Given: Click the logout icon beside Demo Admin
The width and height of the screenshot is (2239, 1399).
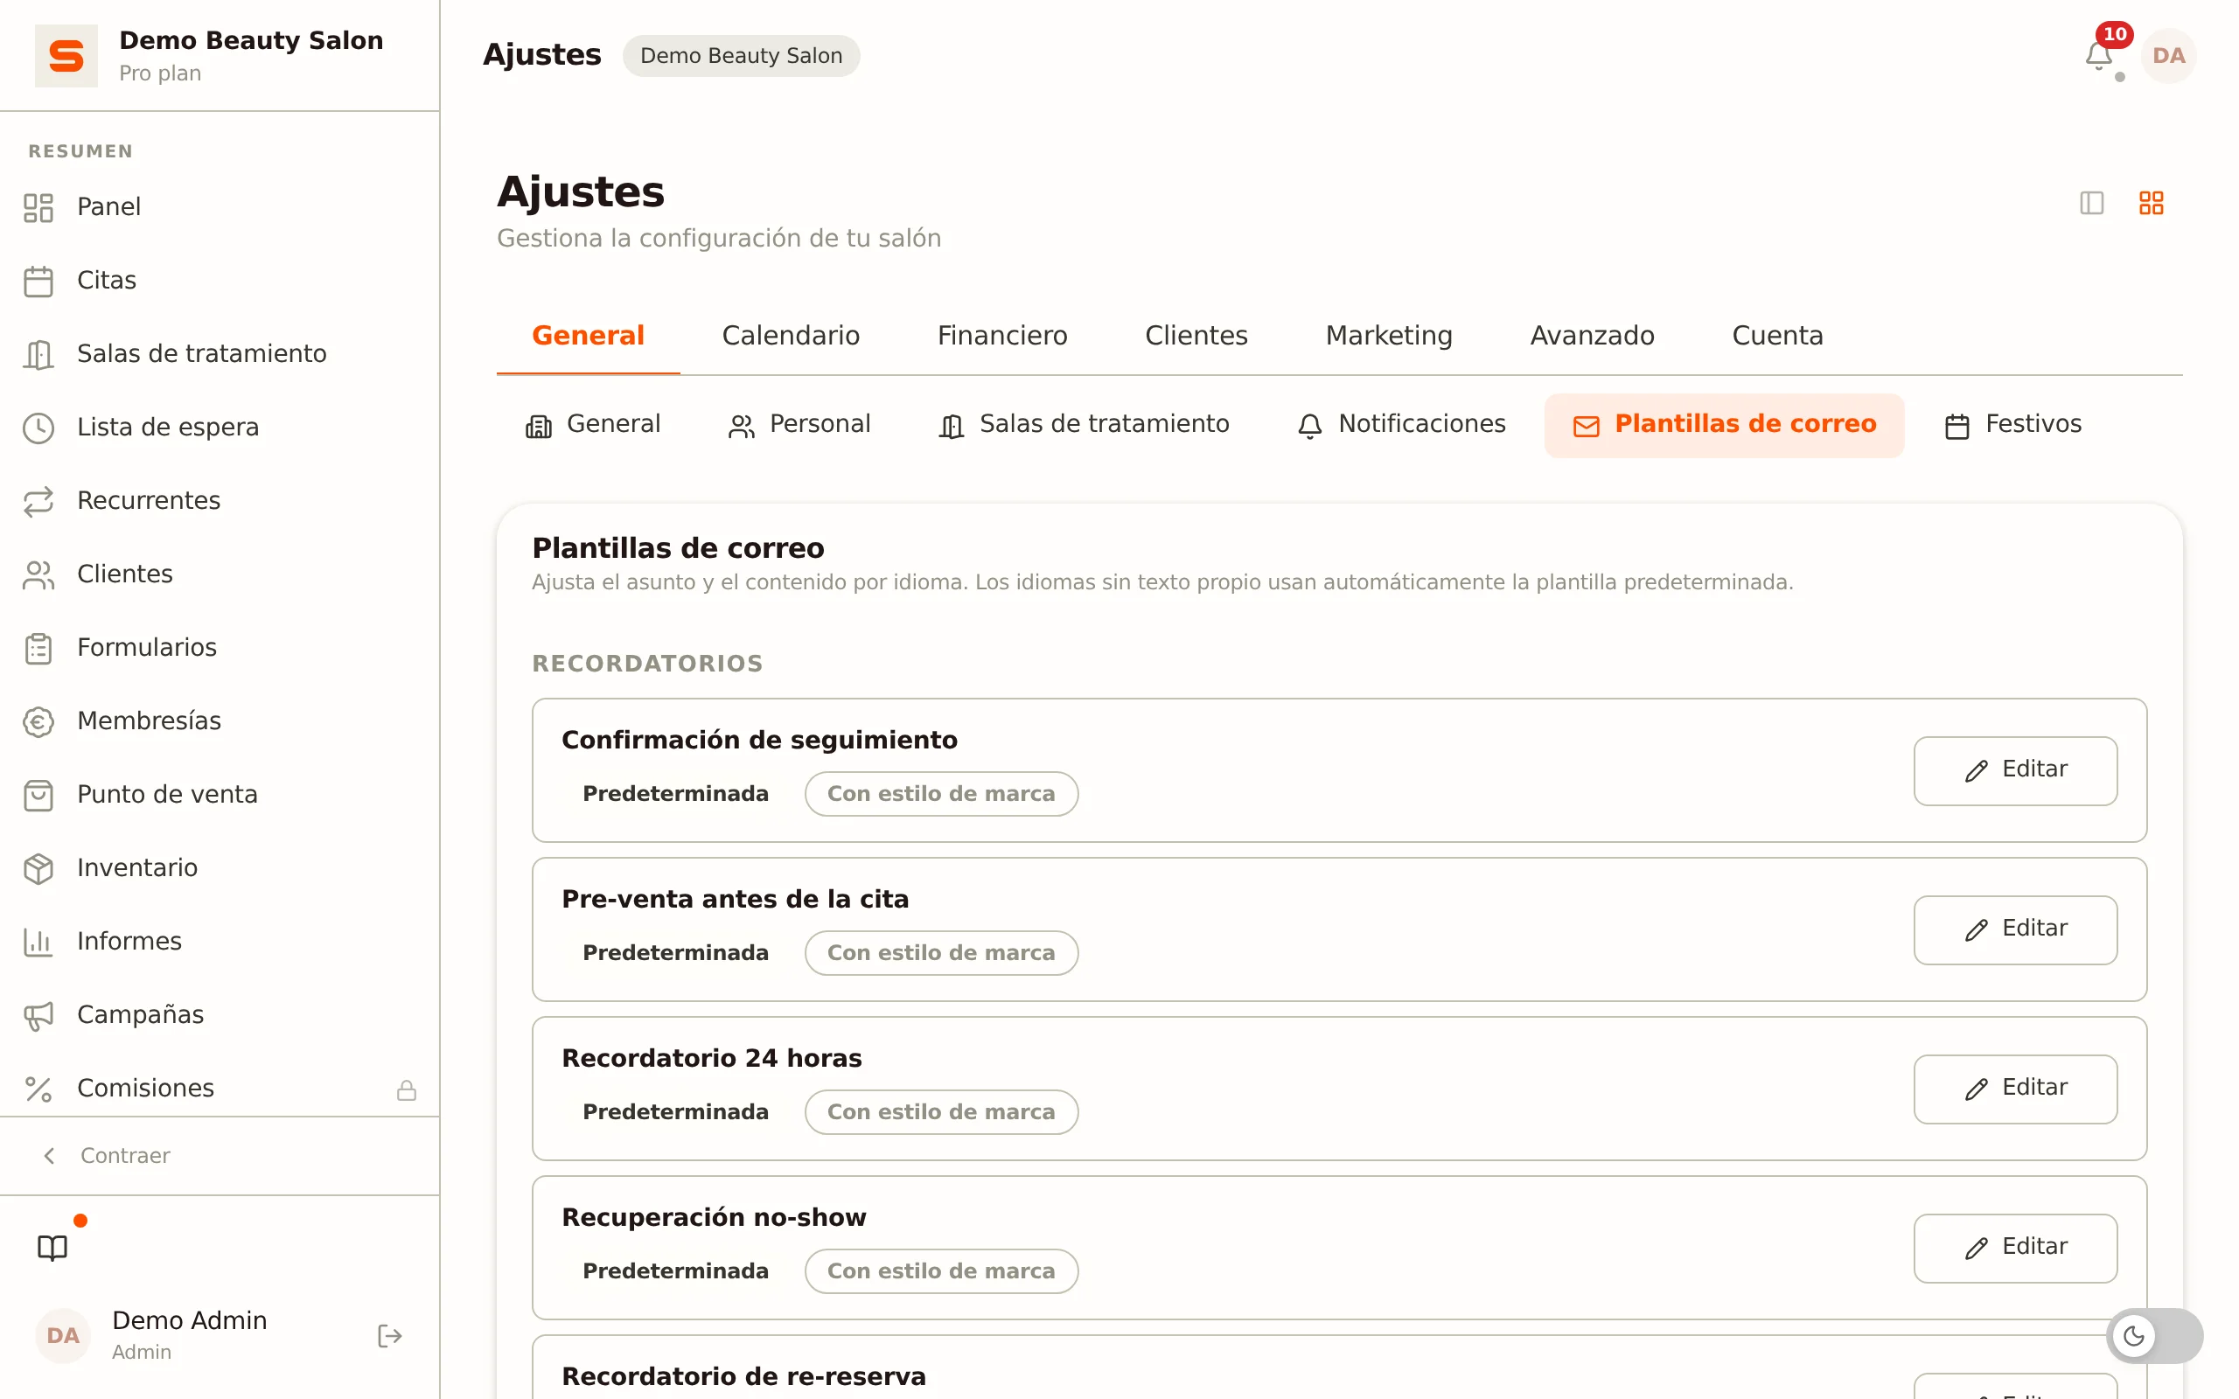Looking at the screenshot, I should point(389,1335).
